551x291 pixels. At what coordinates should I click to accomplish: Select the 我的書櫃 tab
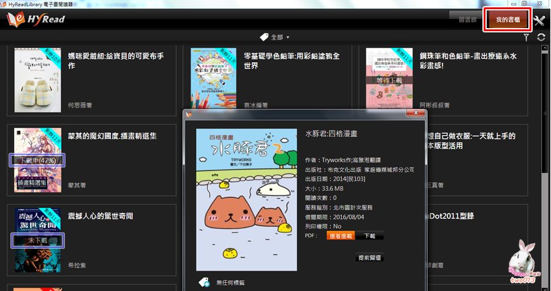[508, 20]
